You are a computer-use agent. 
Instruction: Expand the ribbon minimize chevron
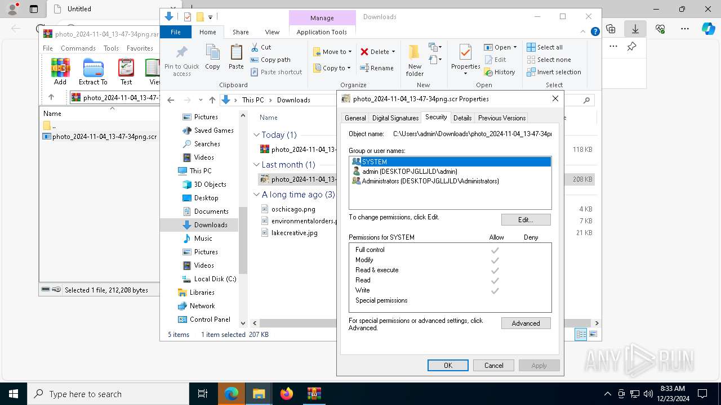pyautogui.click(x=584, y=32)
